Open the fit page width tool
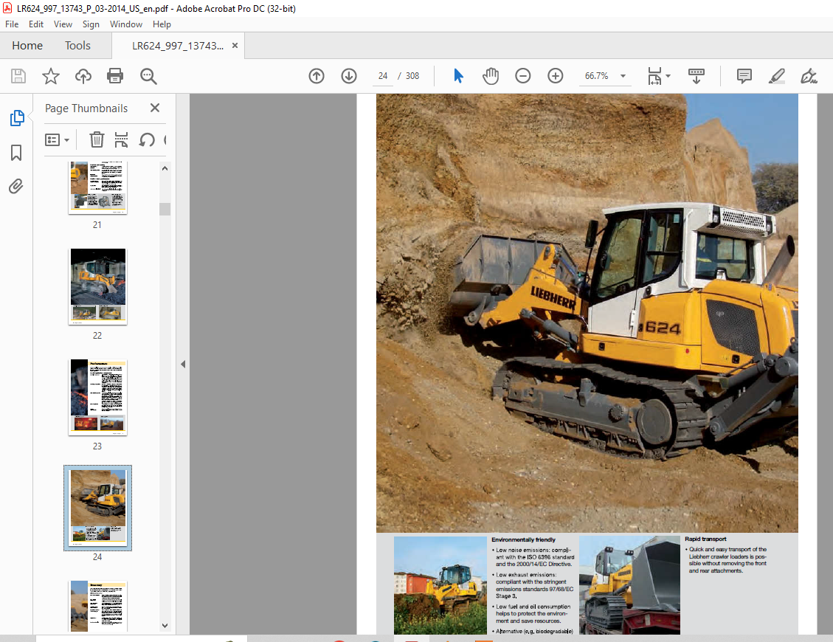 coord(654,76)
